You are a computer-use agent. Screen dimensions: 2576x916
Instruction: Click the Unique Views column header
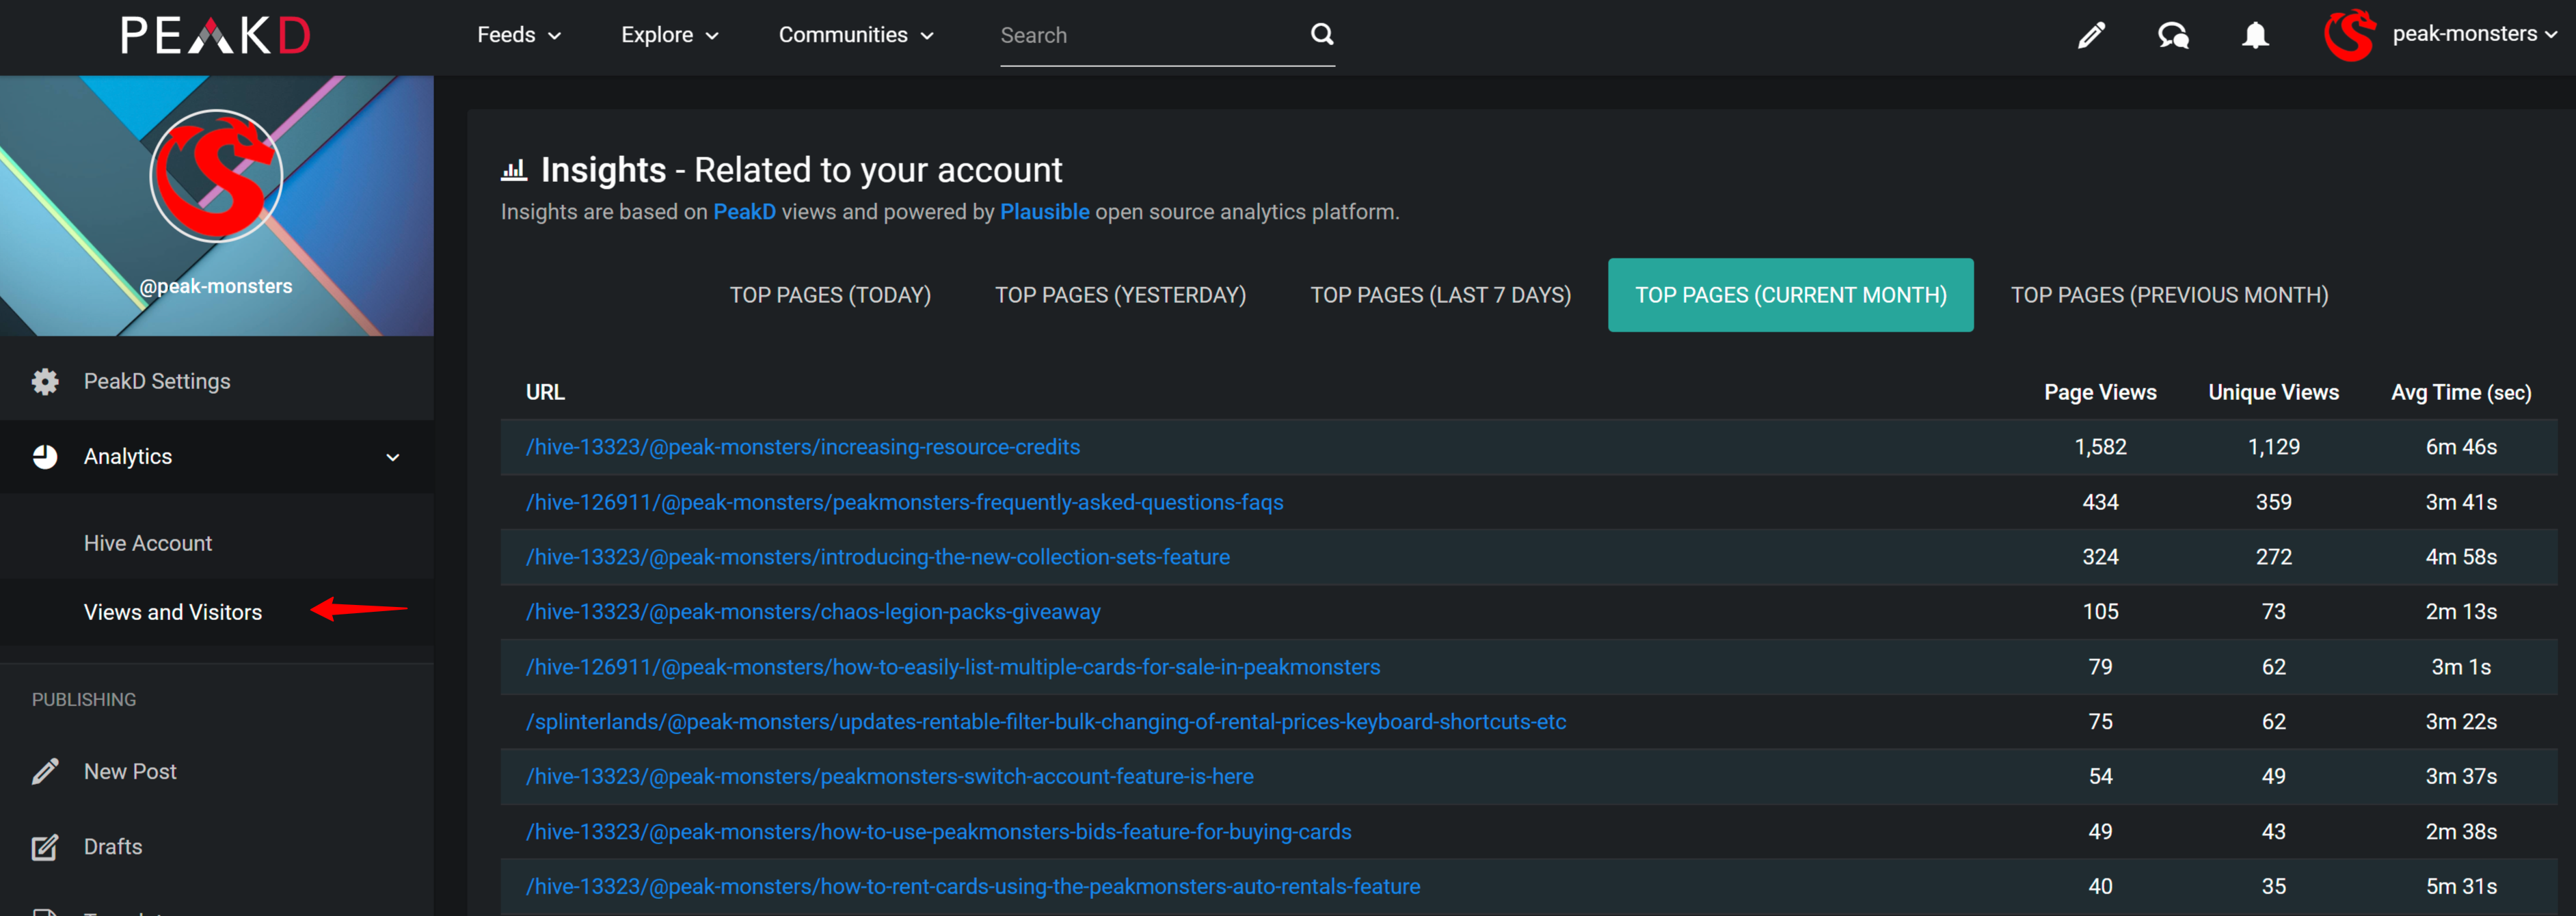[2273, 392]
